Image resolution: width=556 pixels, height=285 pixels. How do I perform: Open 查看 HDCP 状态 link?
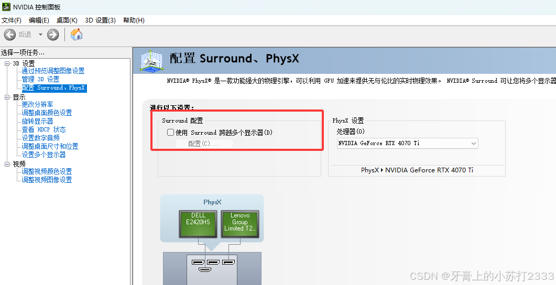(43, 129)
